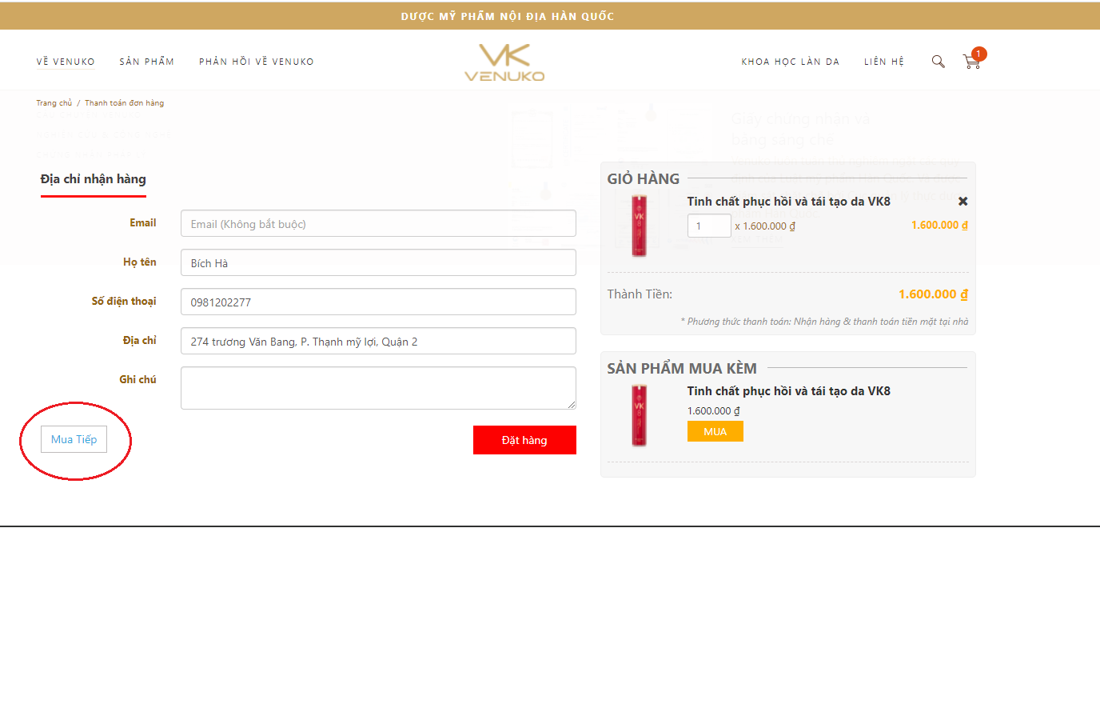Click the Địa chỉ field
This screenshot has height=716, width=1100.
378,341
